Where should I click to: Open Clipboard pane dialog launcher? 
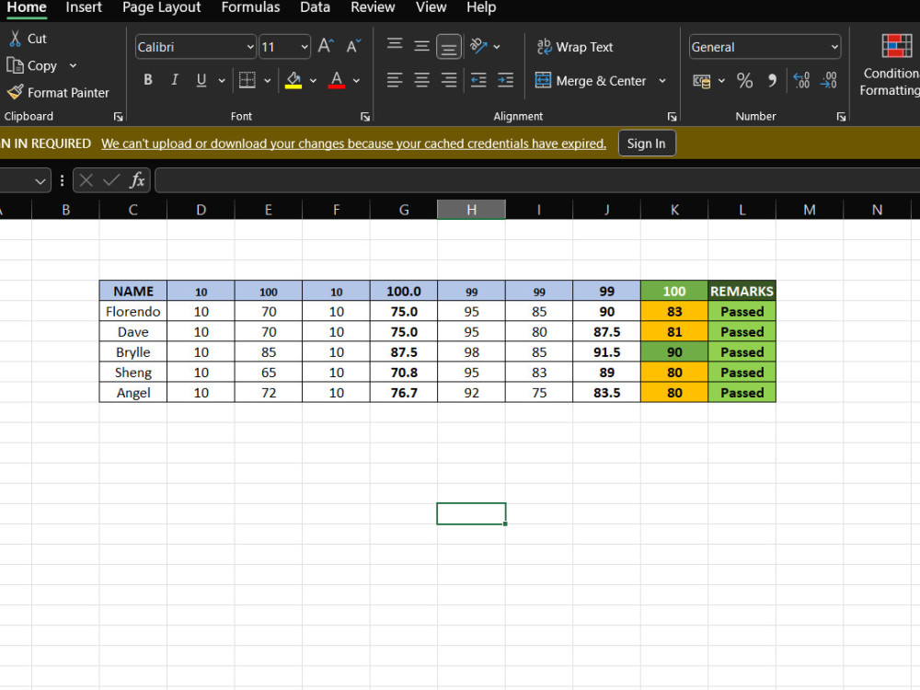(118, 116)
